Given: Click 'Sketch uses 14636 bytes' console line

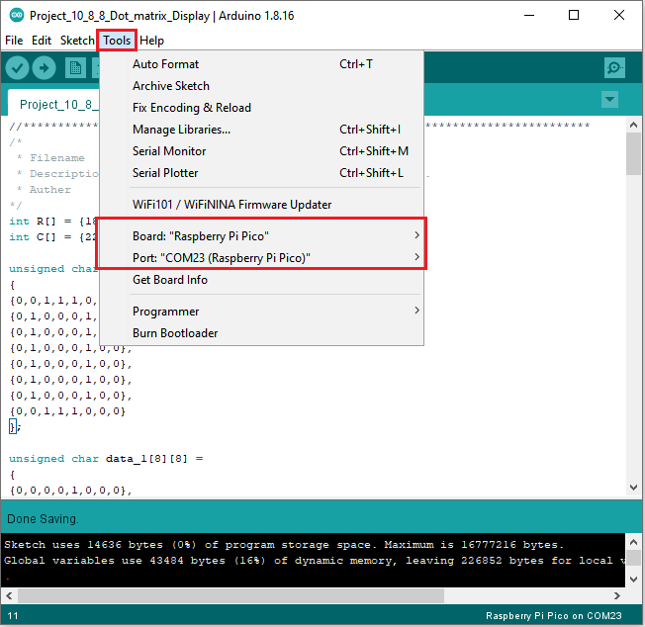Looking at the screenshot, I should coord(284,545).
